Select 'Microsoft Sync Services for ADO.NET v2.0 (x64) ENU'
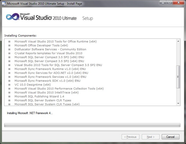186x144 pixels. (51, 73)
